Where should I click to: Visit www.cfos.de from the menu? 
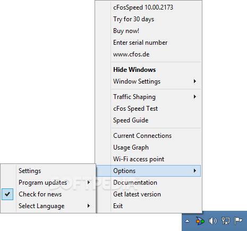pyautogui.click(x=148, y=54)
